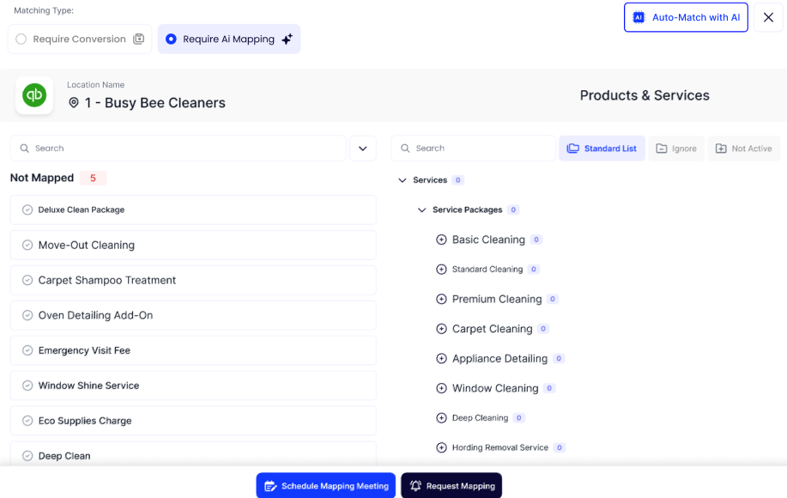The width and height of the screenshot is (787, 498).
Task: Toggle check circle on Deluxe Clean Package
Action: 27,210
